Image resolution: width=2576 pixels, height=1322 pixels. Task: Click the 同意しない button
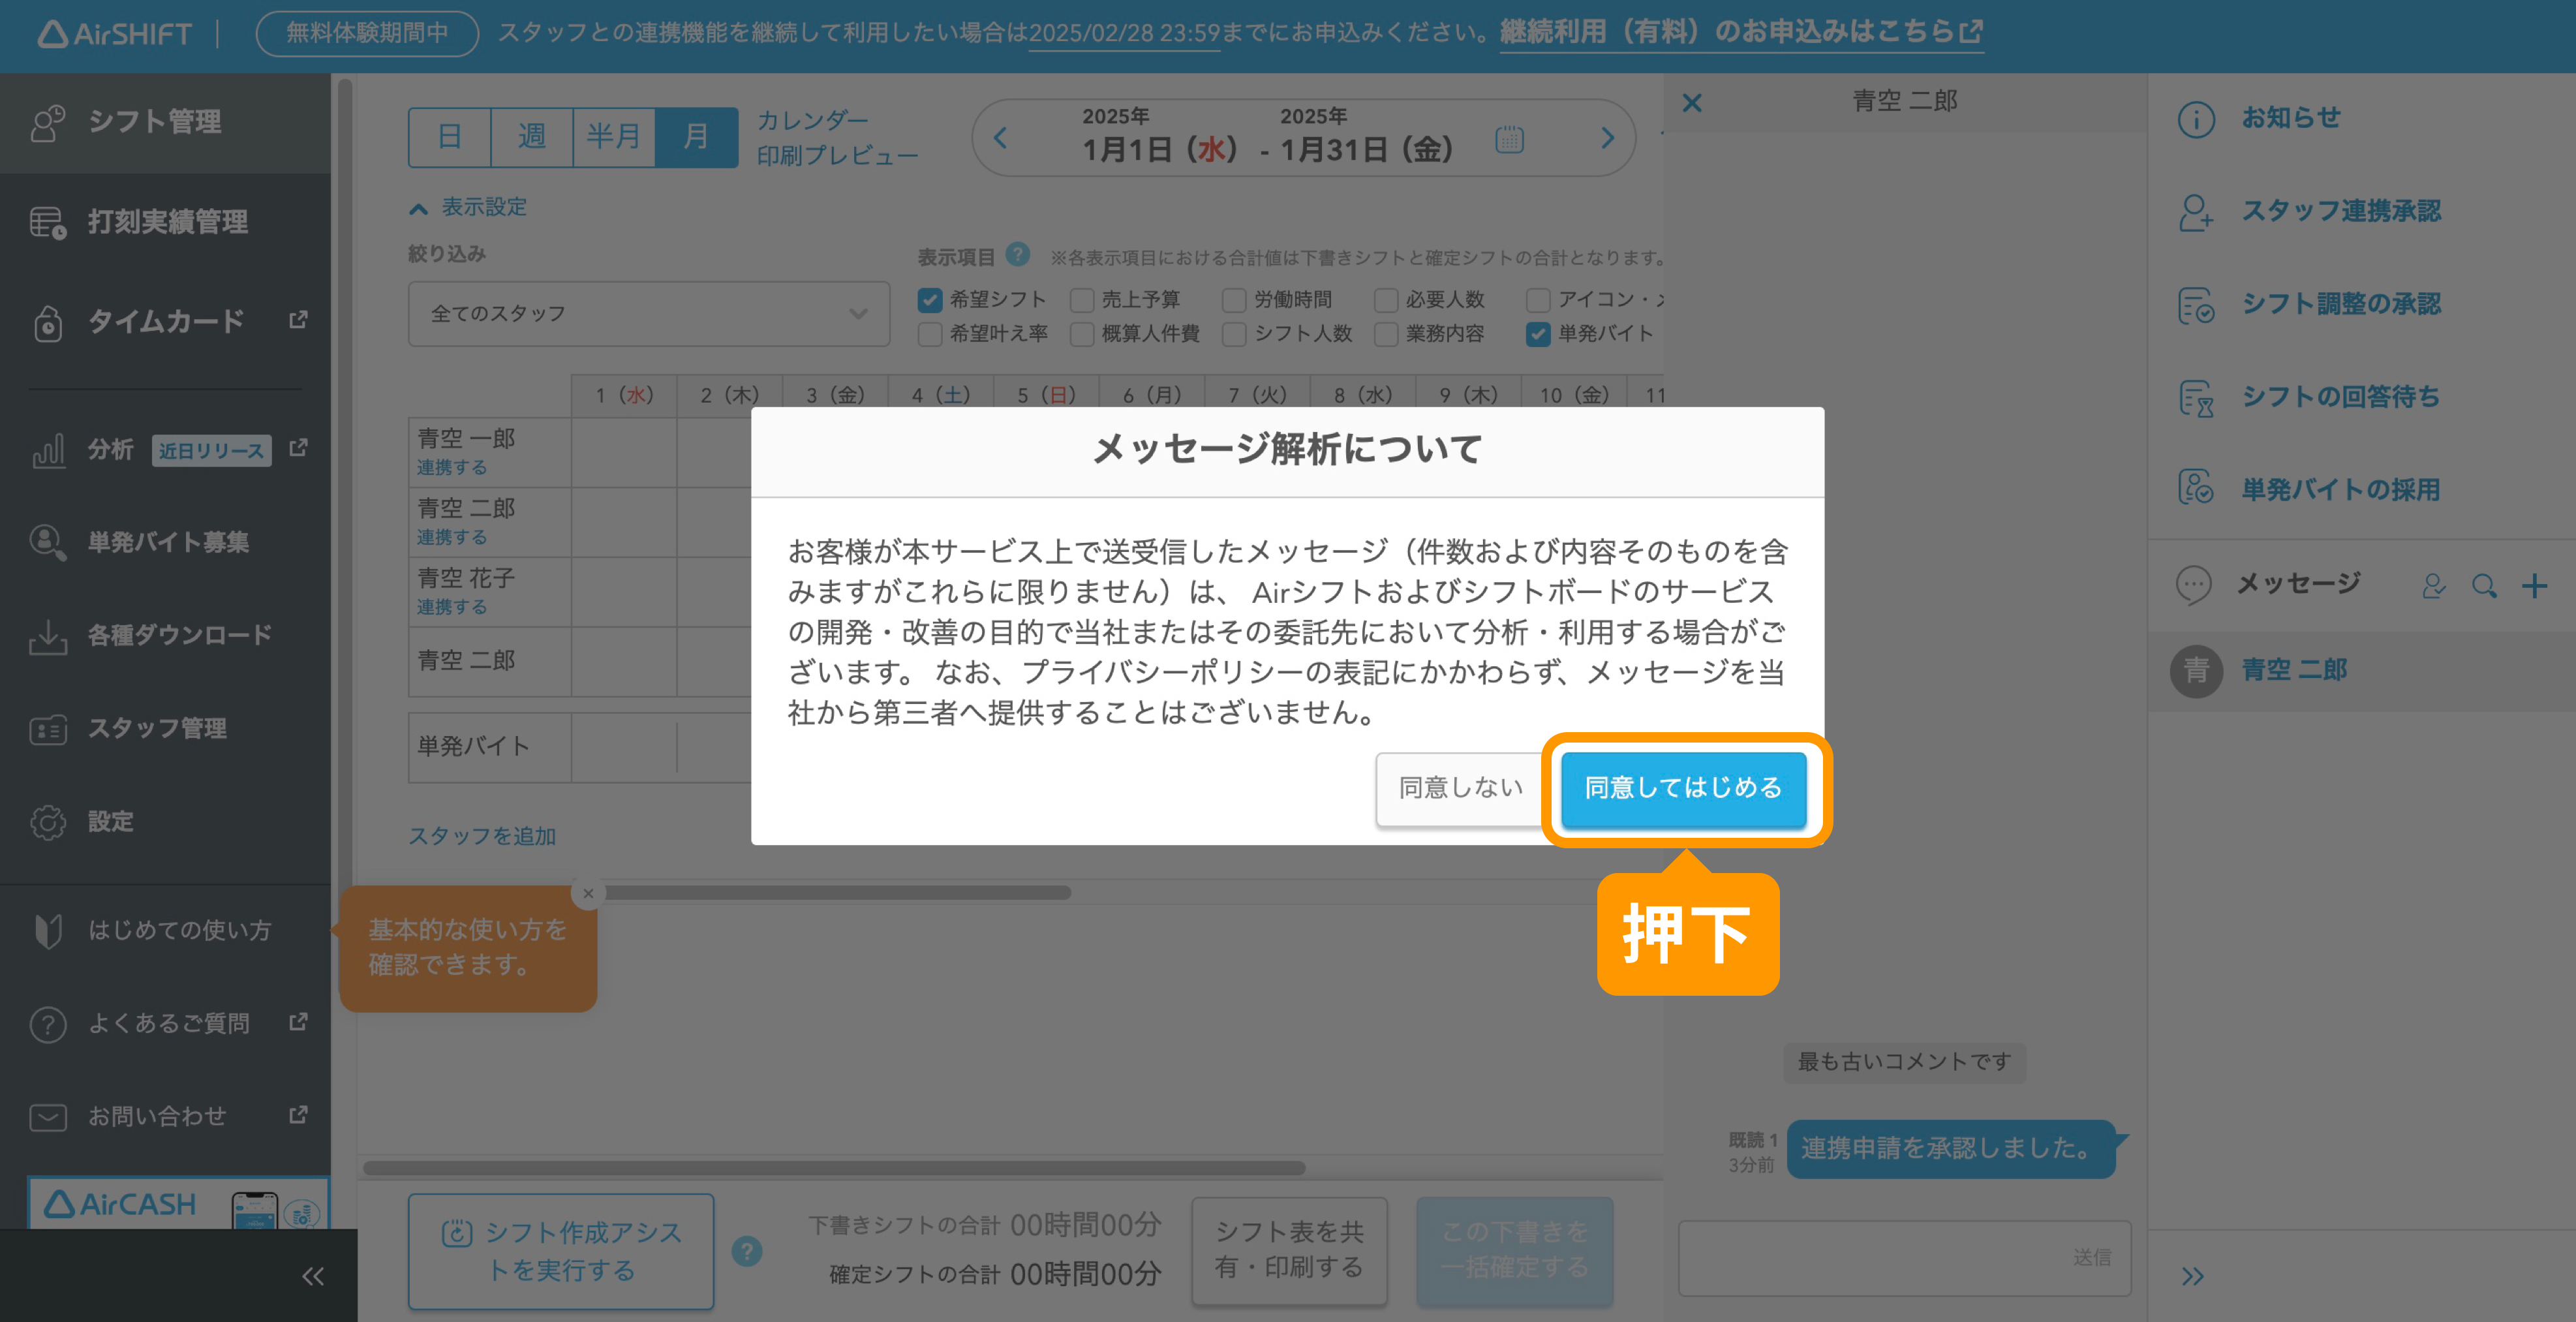(x=1460, y=788)
